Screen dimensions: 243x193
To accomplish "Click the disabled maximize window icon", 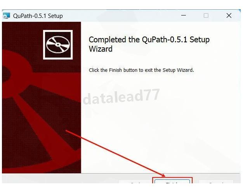I will point(206,16).
